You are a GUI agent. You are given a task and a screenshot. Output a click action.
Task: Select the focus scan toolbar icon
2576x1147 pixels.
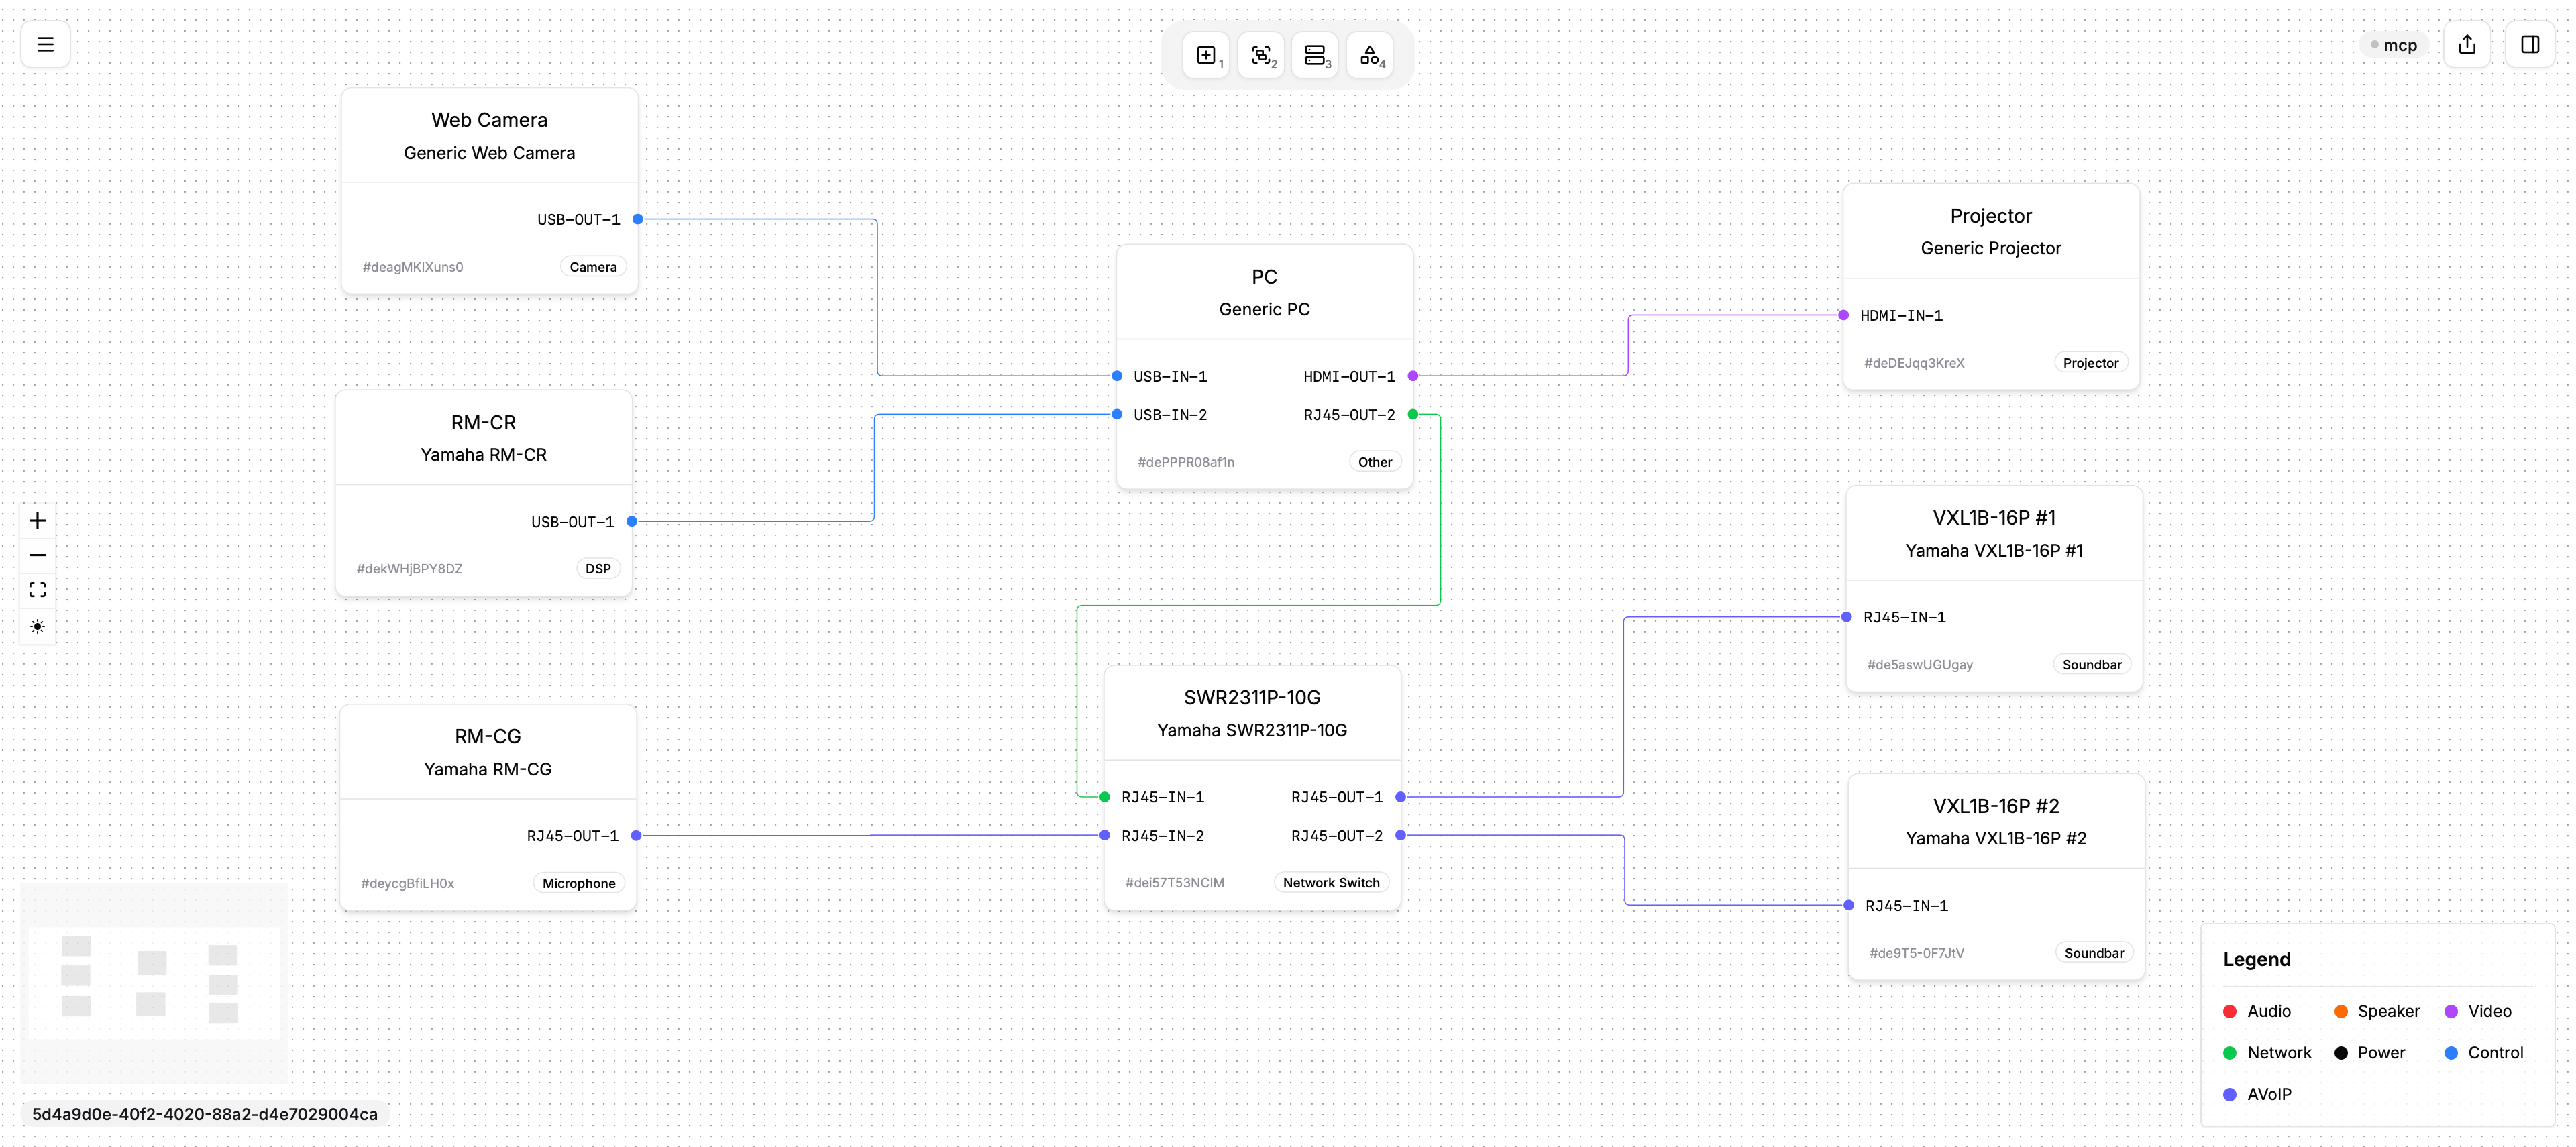1261,55
